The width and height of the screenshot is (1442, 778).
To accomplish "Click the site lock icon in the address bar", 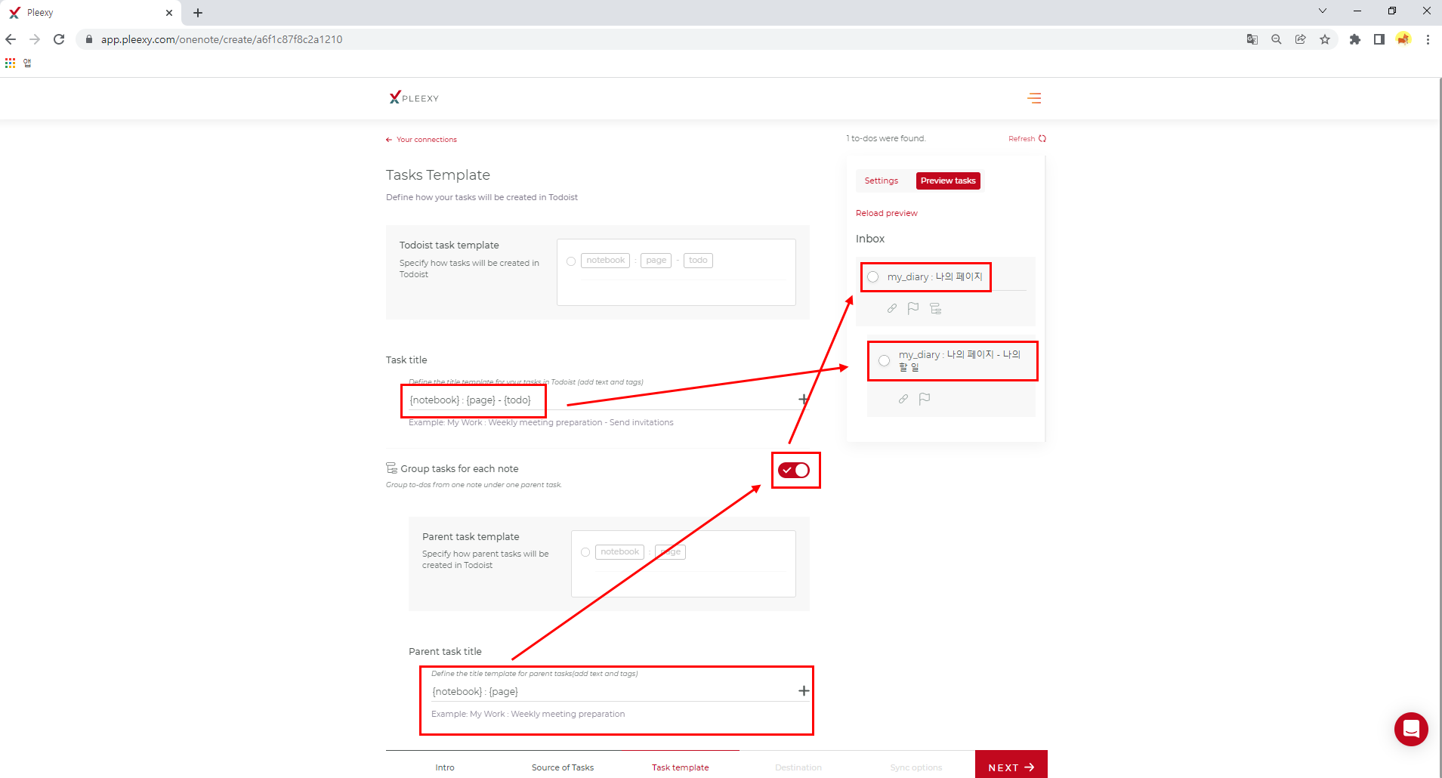I will click(x=89, y=39).
